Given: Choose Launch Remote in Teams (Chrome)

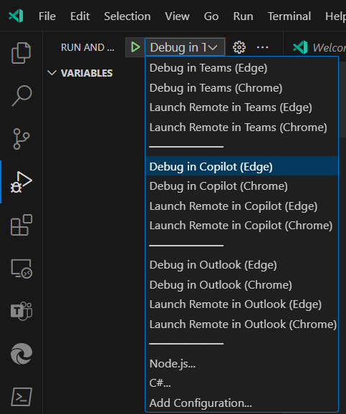Looking at the screenshot, I should point(241,127).
